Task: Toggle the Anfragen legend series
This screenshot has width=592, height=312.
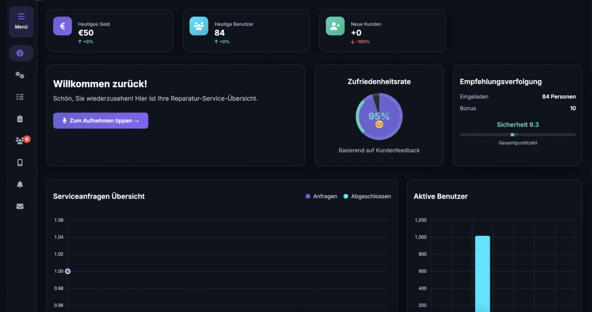Action: 321,196
